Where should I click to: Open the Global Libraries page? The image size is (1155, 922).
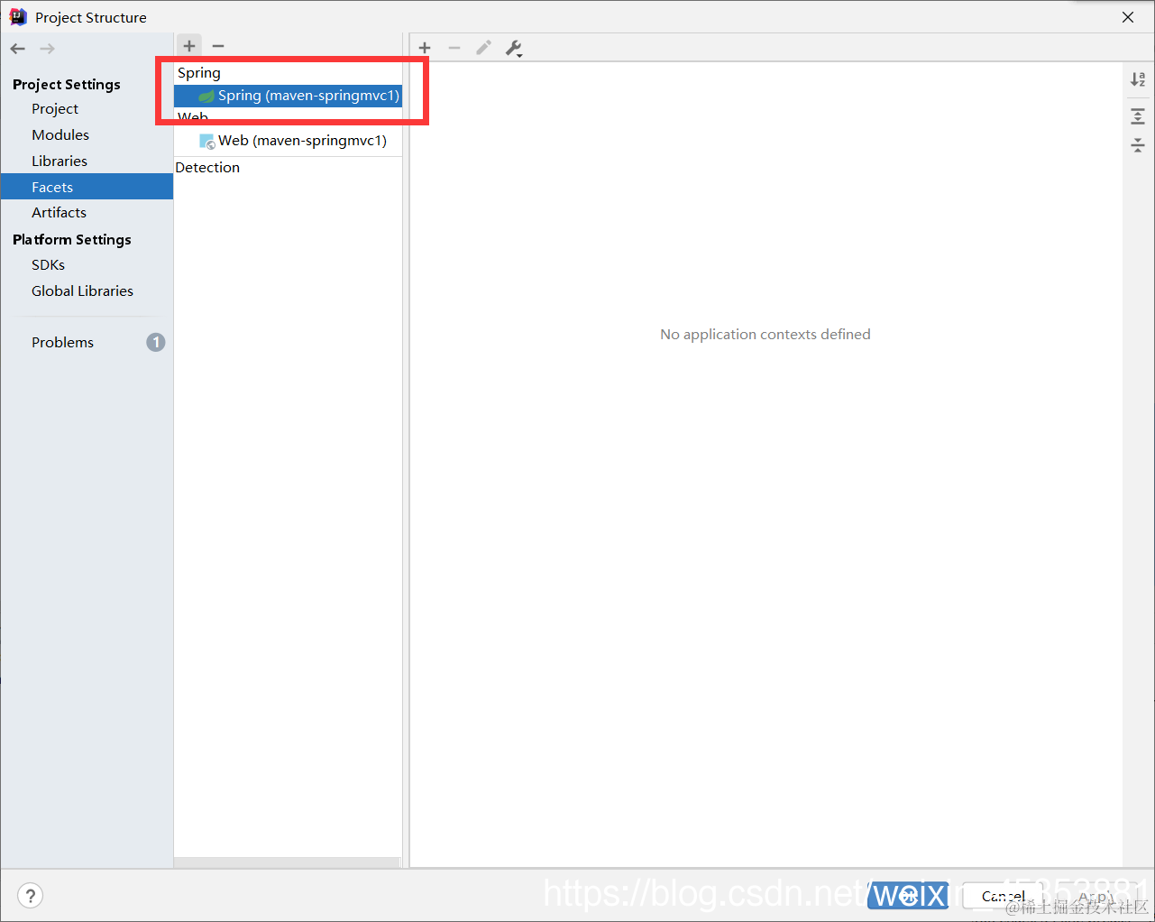(82, 290)
